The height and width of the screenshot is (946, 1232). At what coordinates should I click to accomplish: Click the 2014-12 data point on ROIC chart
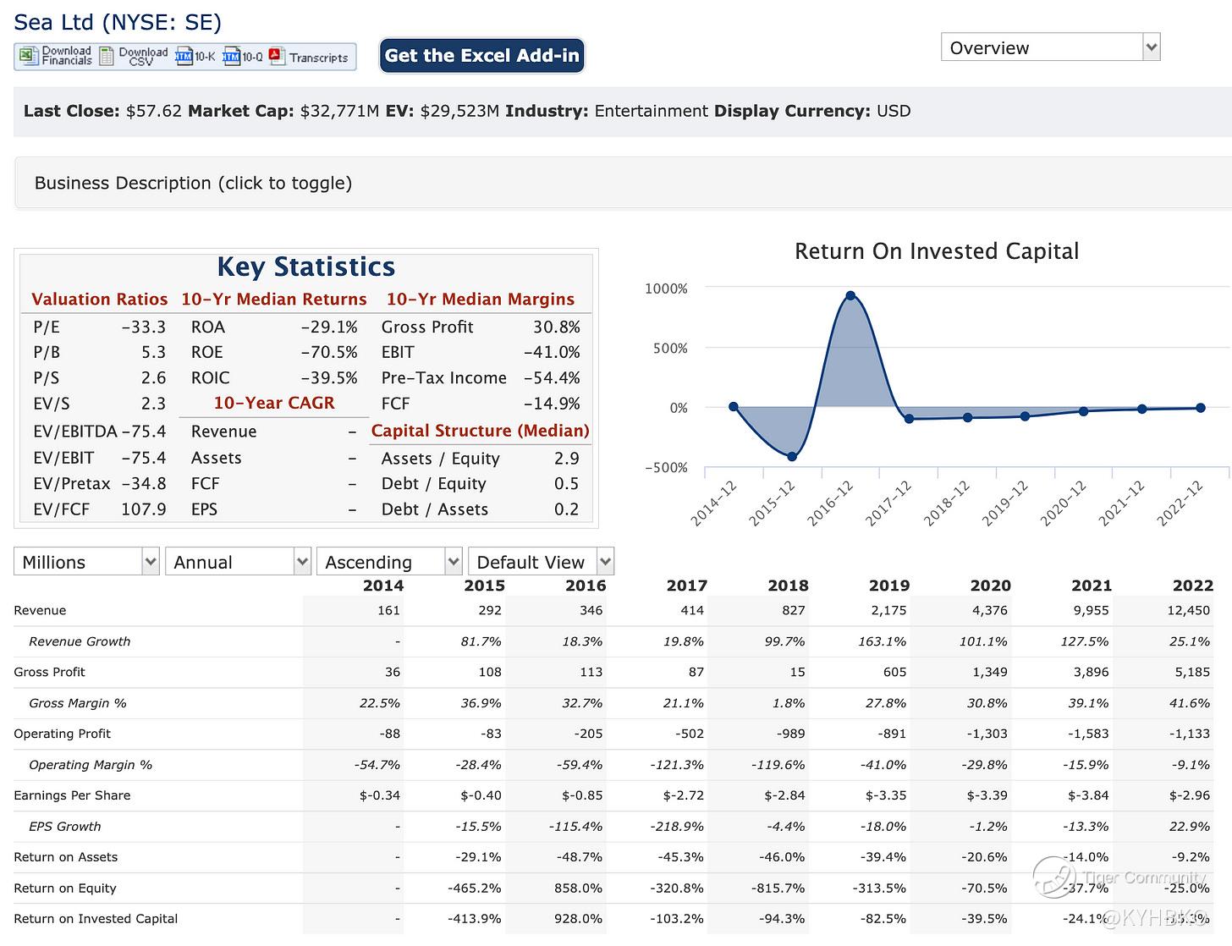click(734, 407)
